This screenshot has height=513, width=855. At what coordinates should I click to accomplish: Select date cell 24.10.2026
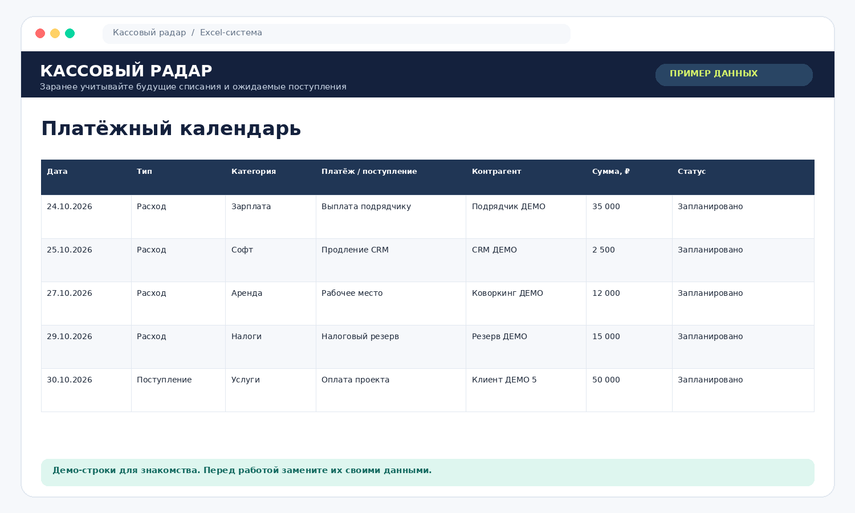86,217
